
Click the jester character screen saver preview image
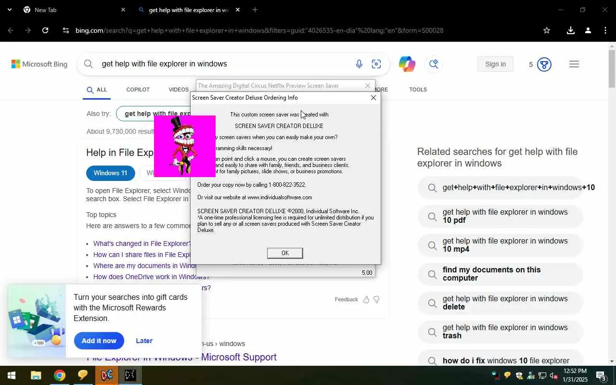point(185,146)
